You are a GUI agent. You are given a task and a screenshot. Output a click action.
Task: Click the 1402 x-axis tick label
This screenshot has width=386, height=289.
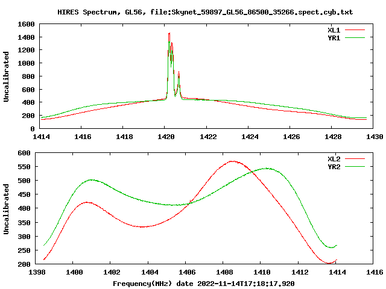click(112, 272)
